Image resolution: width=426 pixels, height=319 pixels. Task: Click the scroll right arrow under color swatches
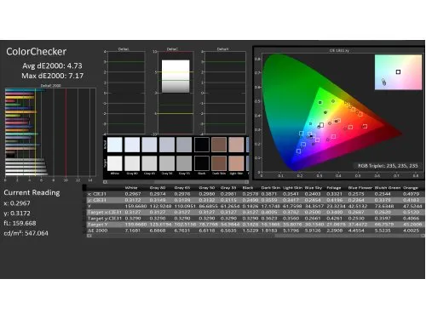pos(246,182)
